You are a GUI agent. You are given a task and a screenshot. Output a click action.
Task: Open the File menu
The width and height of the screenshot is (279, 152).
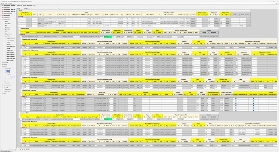(3, 3)
